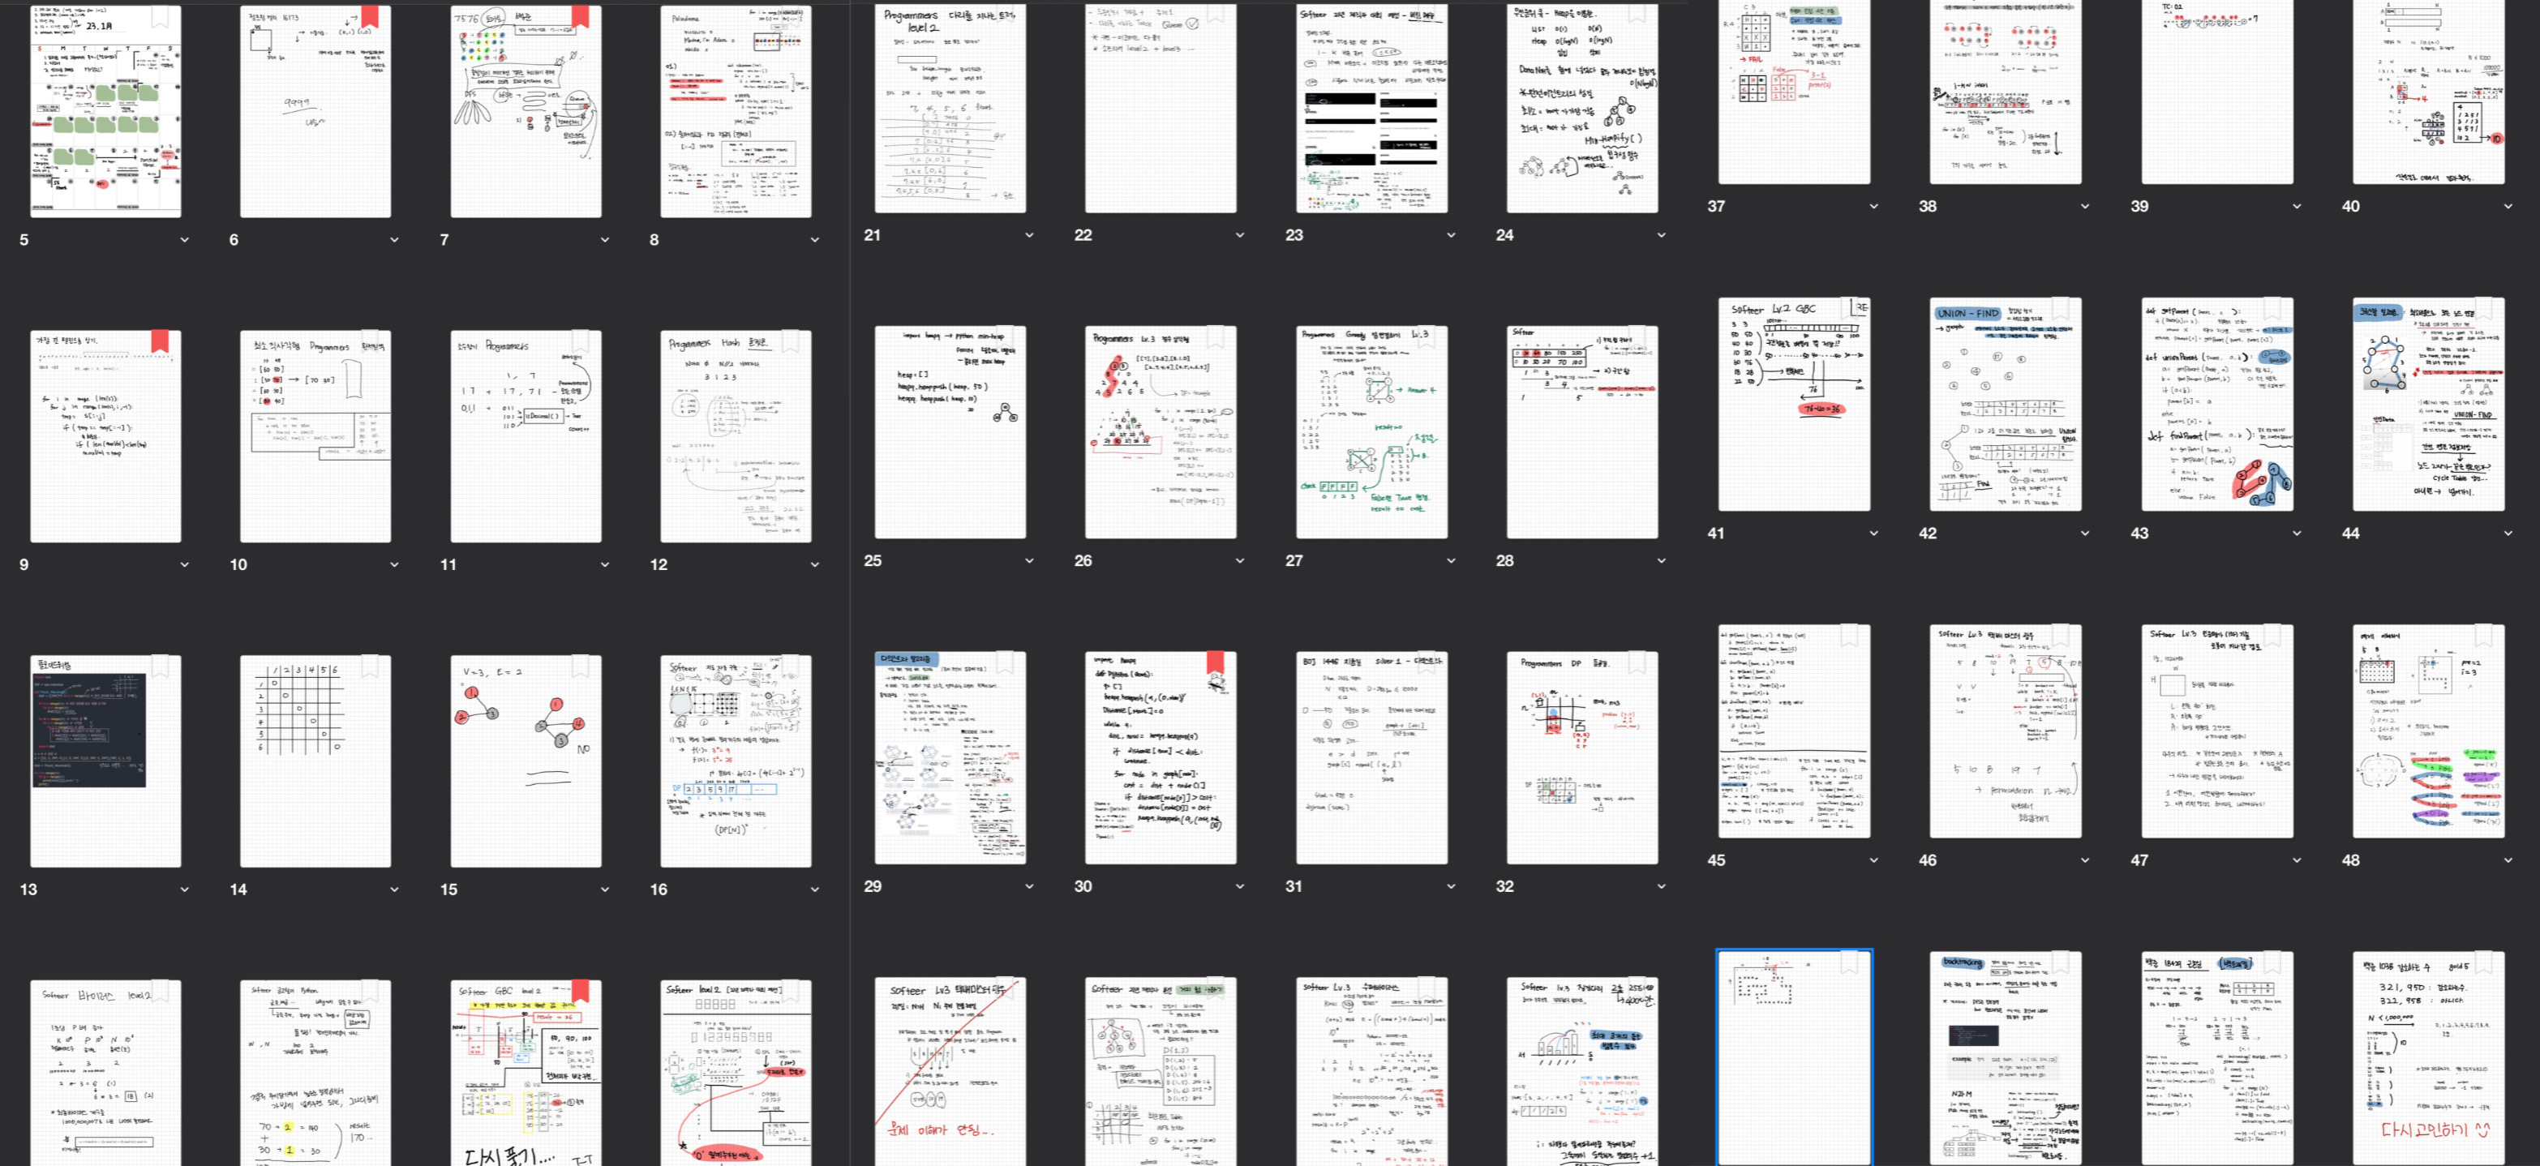Click the bookmark ribbon on page 32
The height and width of the screenshot is (1166, 2540).
tap(1637, 663)
